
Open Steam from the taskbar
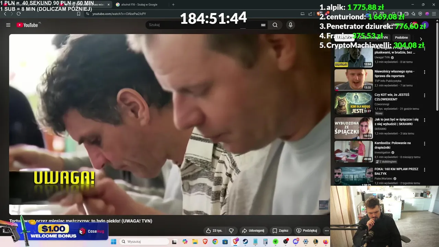245,242
